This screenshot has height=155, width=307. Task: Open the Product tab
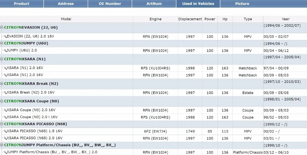click(21, 3)
